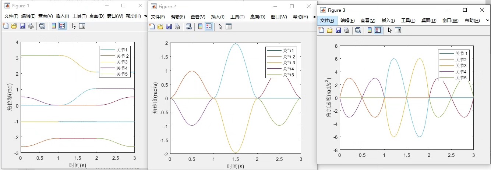
Task: Toggle Insert Colorbar in Figure 3
Action: point(370,30)
